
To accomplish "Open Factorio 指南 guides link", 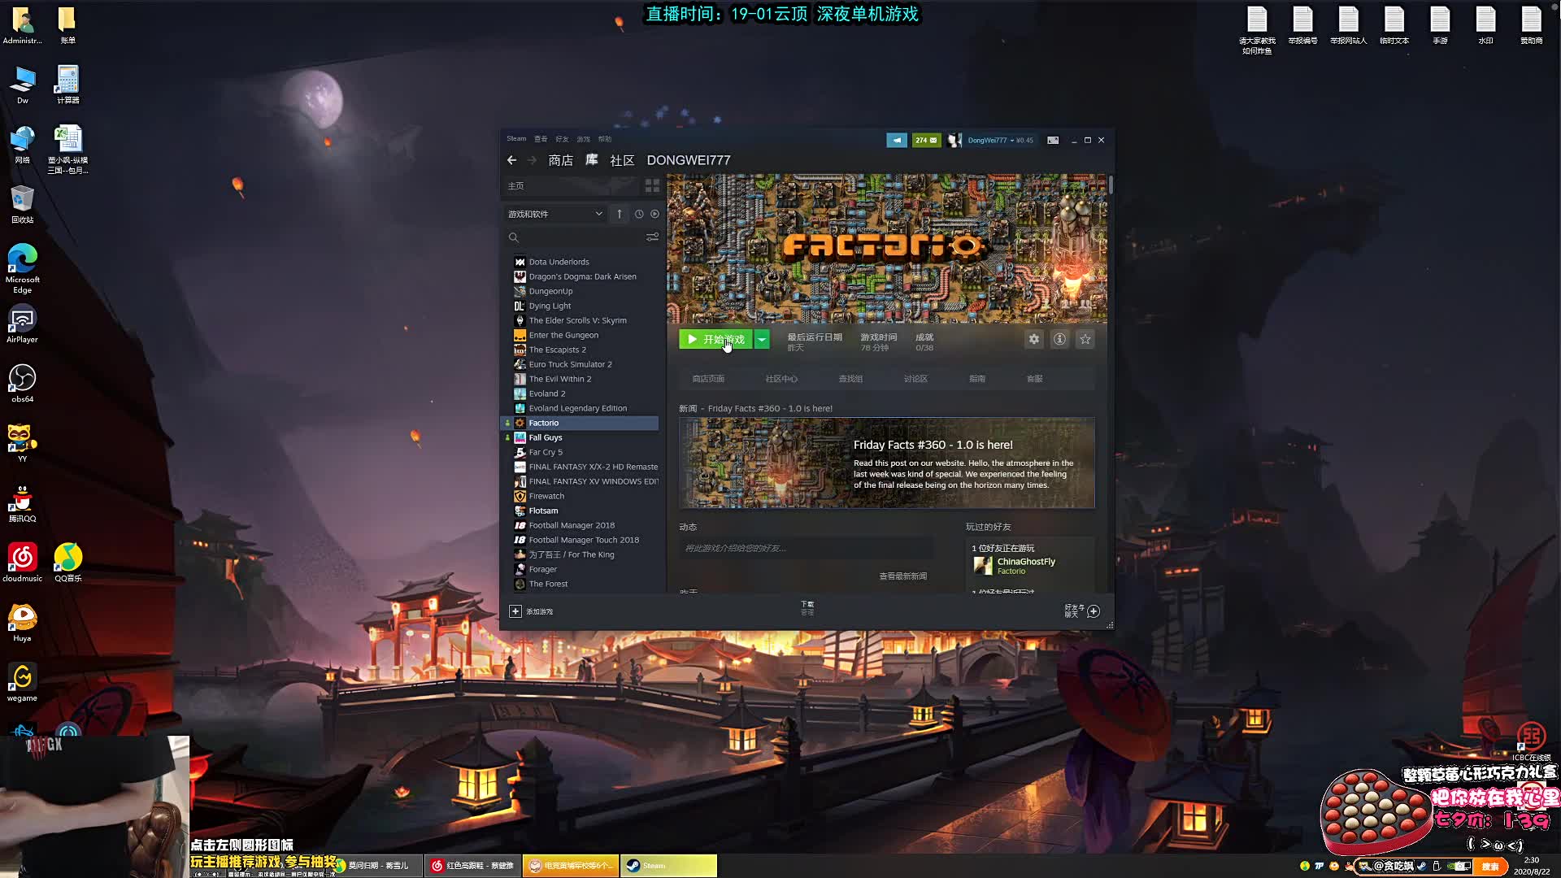I will pyautogui.click(x=977, y=379).
